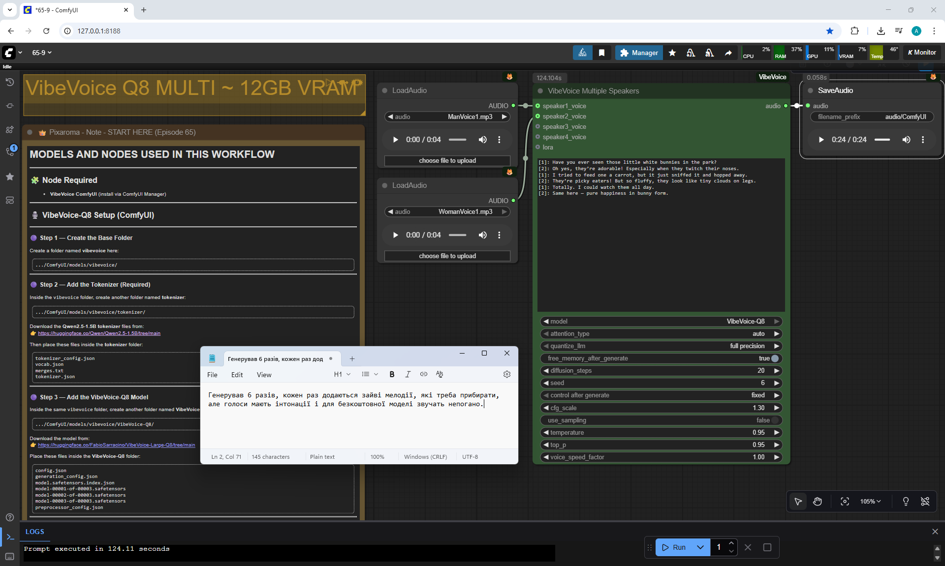Expand the 105% zoom level dropdown
Screen dimensions: 945x566
pos(870,502)
